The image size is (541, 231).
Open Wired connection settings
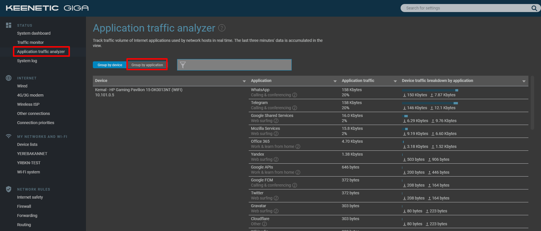click(22, 86)
